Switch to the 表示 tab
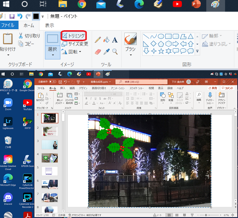238x218 pixels. click(50, 26)
